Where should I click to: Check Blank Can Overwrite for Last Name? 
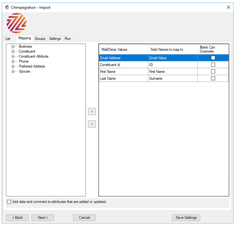(x=213, y=78)
